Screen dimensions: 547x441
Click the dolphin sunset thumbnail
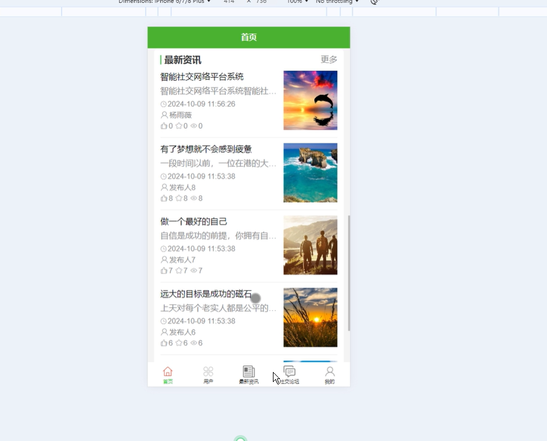[310, 100]
